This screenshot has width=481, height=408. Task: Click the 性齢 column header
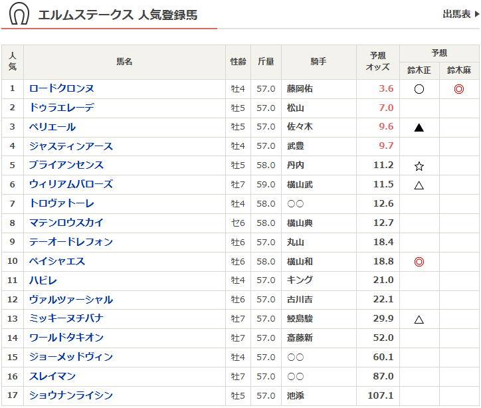(238, 62)
